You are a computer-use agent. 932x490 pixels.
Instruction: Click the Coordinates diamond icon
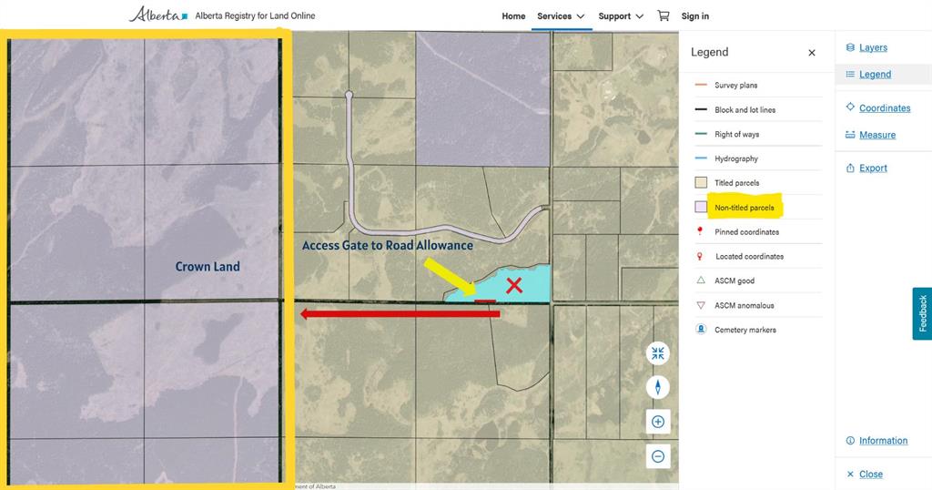tap(850, 107)
